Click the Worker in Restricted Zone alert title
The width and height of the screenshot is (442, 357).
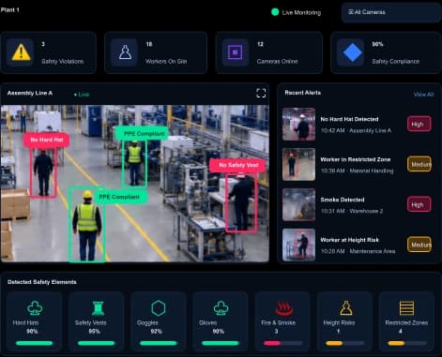coord(356,159)
